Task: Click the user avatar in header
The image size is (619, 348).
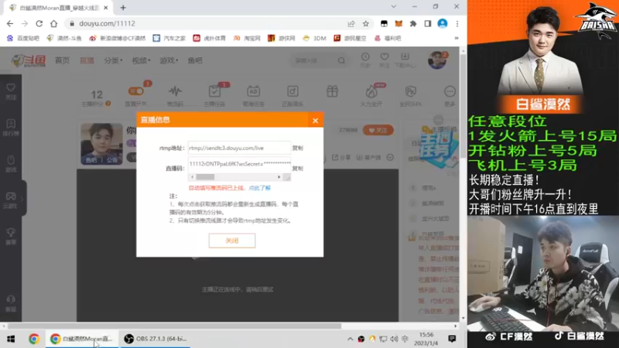Action: click(437, 60)
